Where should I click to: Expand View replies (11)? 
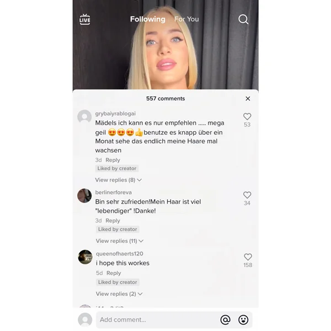point(120,241)
